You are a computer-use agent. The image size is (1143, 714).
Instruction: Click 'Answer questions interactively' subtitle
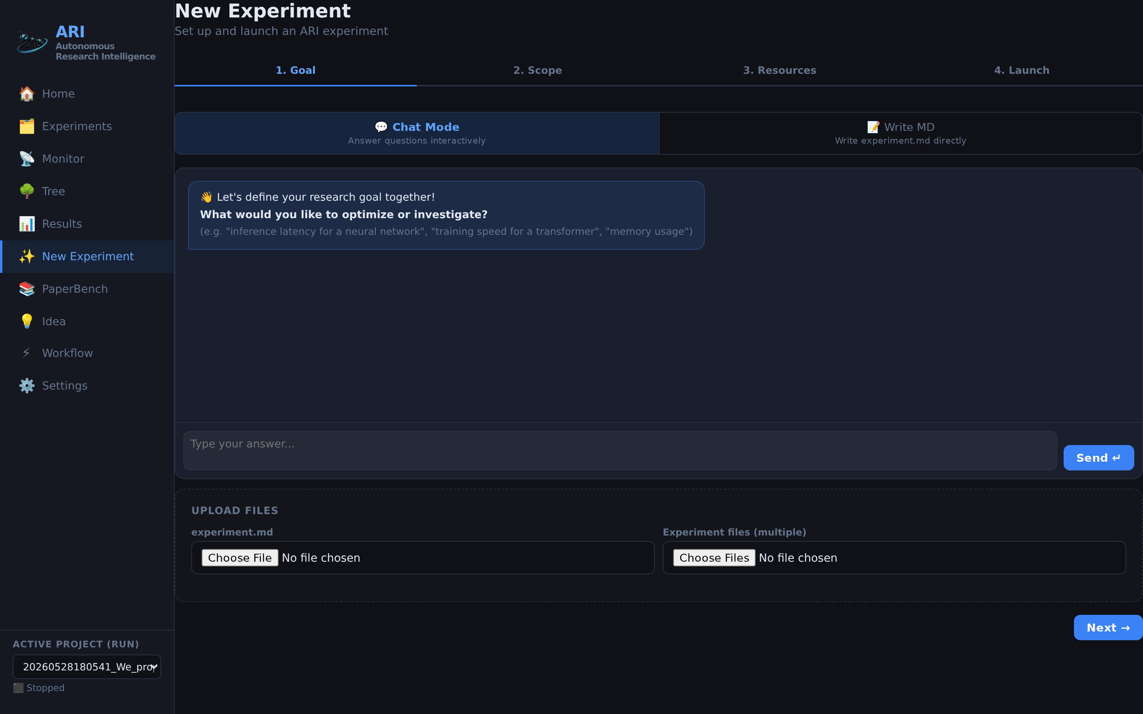pos(417,141)
